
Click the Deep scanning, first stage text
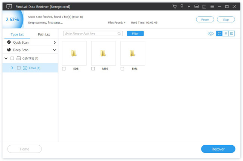(x=45, y=23)
